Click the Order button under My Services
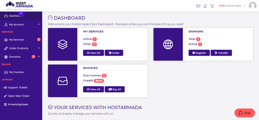259x120 pixels. (x=114, y=53)
